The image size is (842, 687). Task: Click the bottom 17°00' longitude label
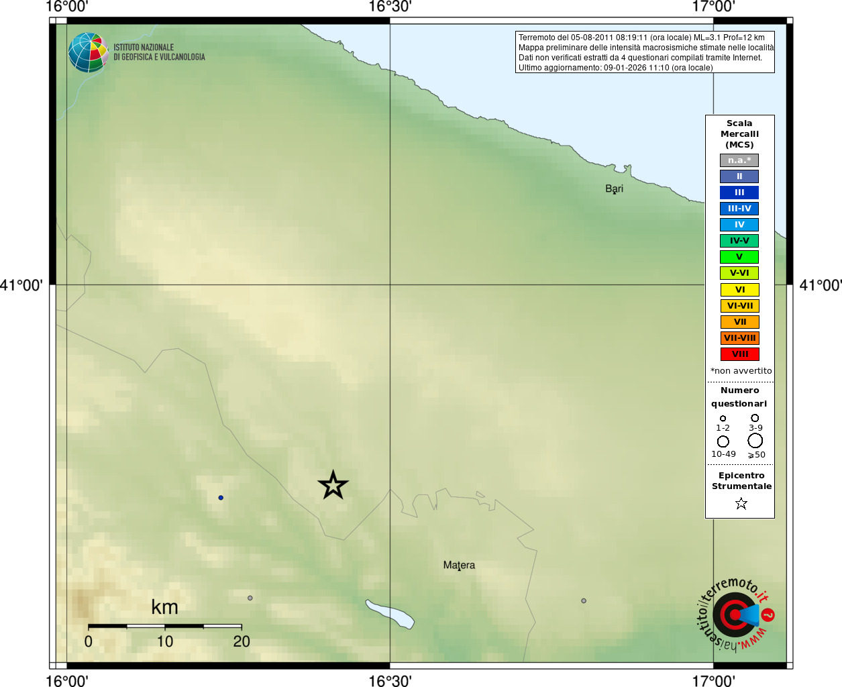click(714, 681)
